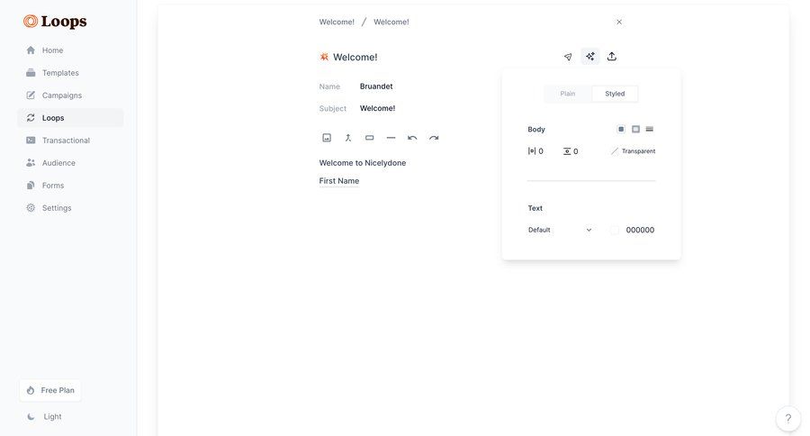Edit the Name field Bruandet

tap(376, 86)
